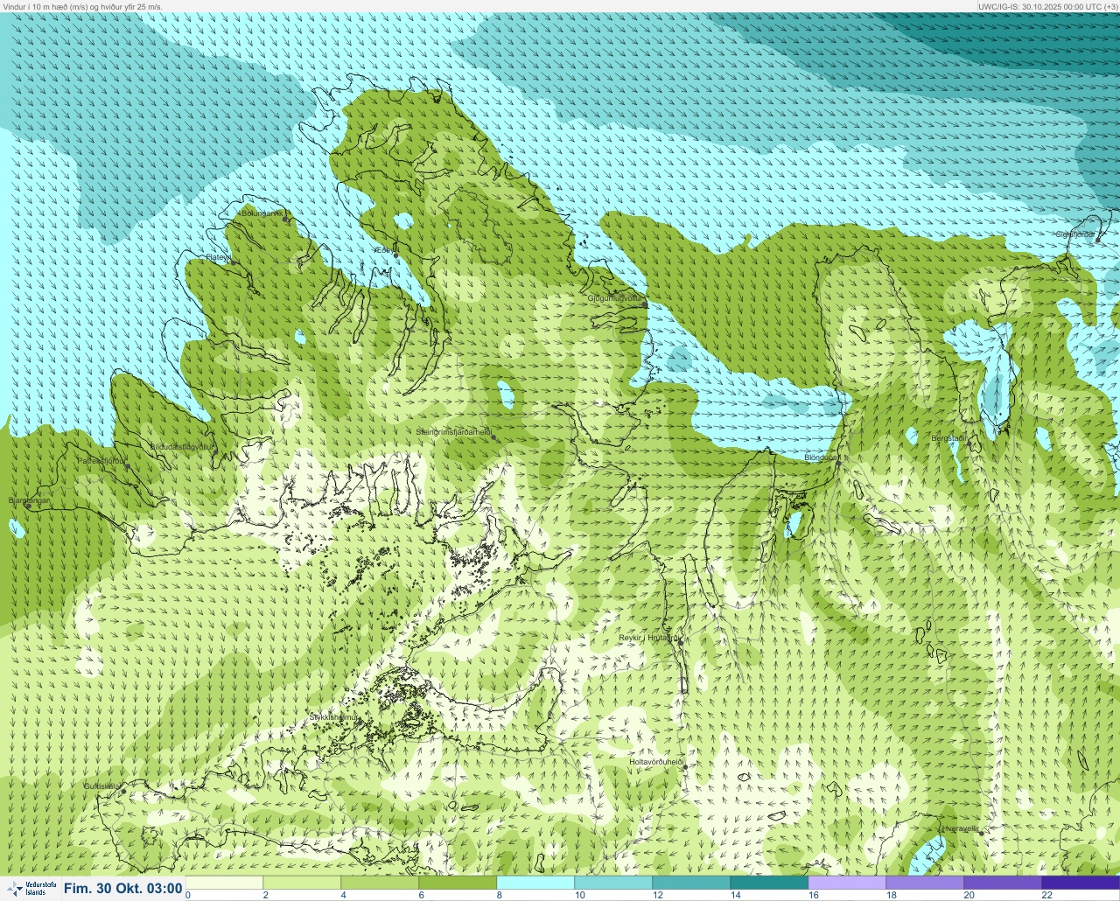Click the Veðurstofa Íslands logo
The image size is (1120, 901).
(x=30, y=889)
